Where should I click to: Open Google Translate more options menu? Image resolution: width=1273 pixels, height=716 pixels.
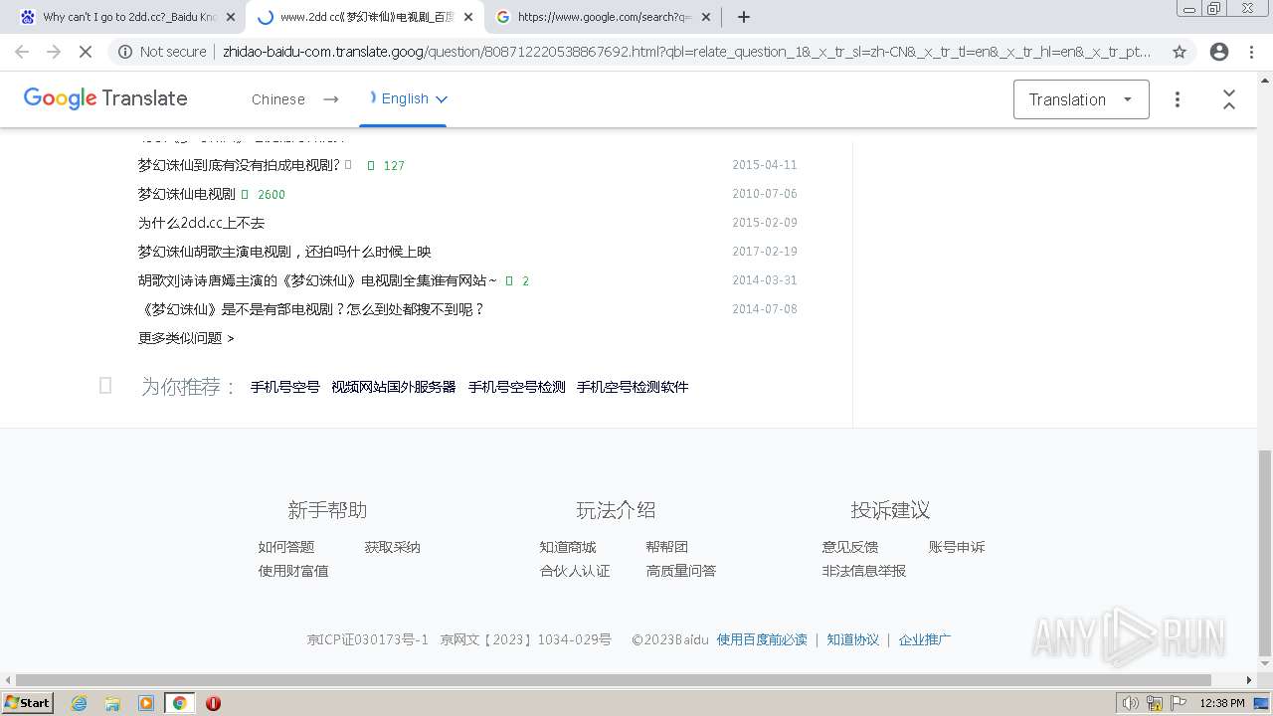(1178, 99)
